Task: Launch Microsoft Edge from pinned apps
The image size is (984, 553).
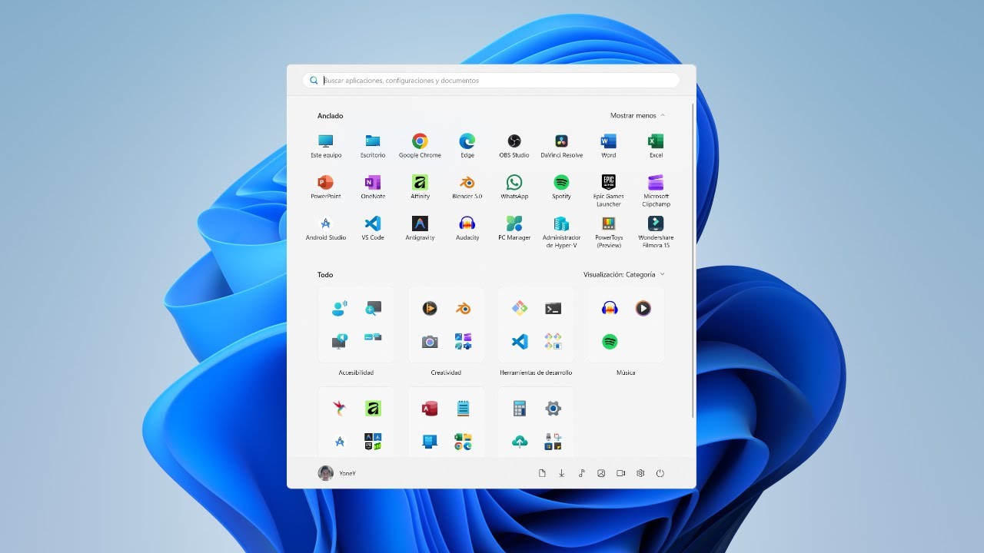Action: click(x=467, y=145)
